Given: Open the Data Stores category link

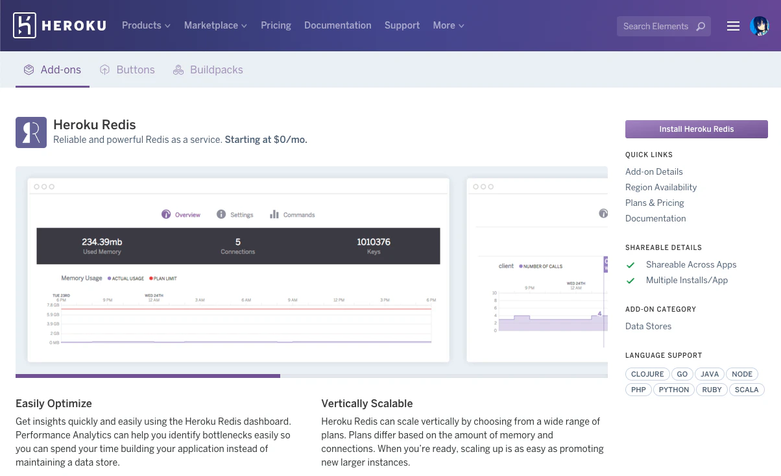Looking at the screenshot, I should click(648, 326).
